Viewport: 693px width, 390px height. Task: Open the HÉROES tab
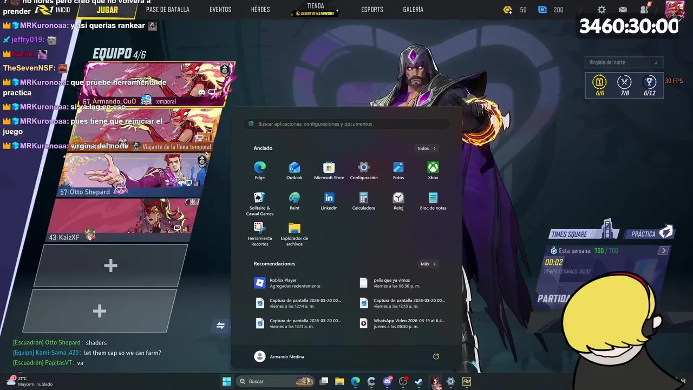(260, 10)
